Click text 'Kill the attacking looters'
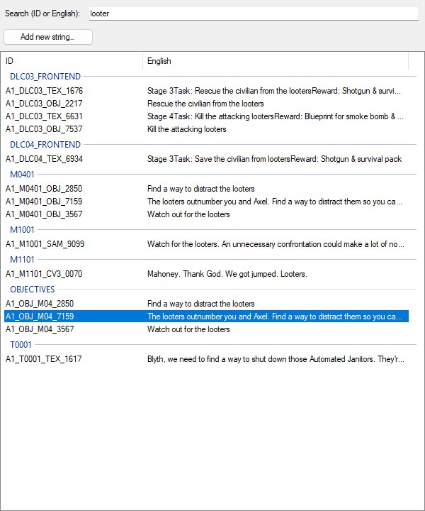Image resolution: width=425 pixels, height=511 pixels. pos(187,129)
